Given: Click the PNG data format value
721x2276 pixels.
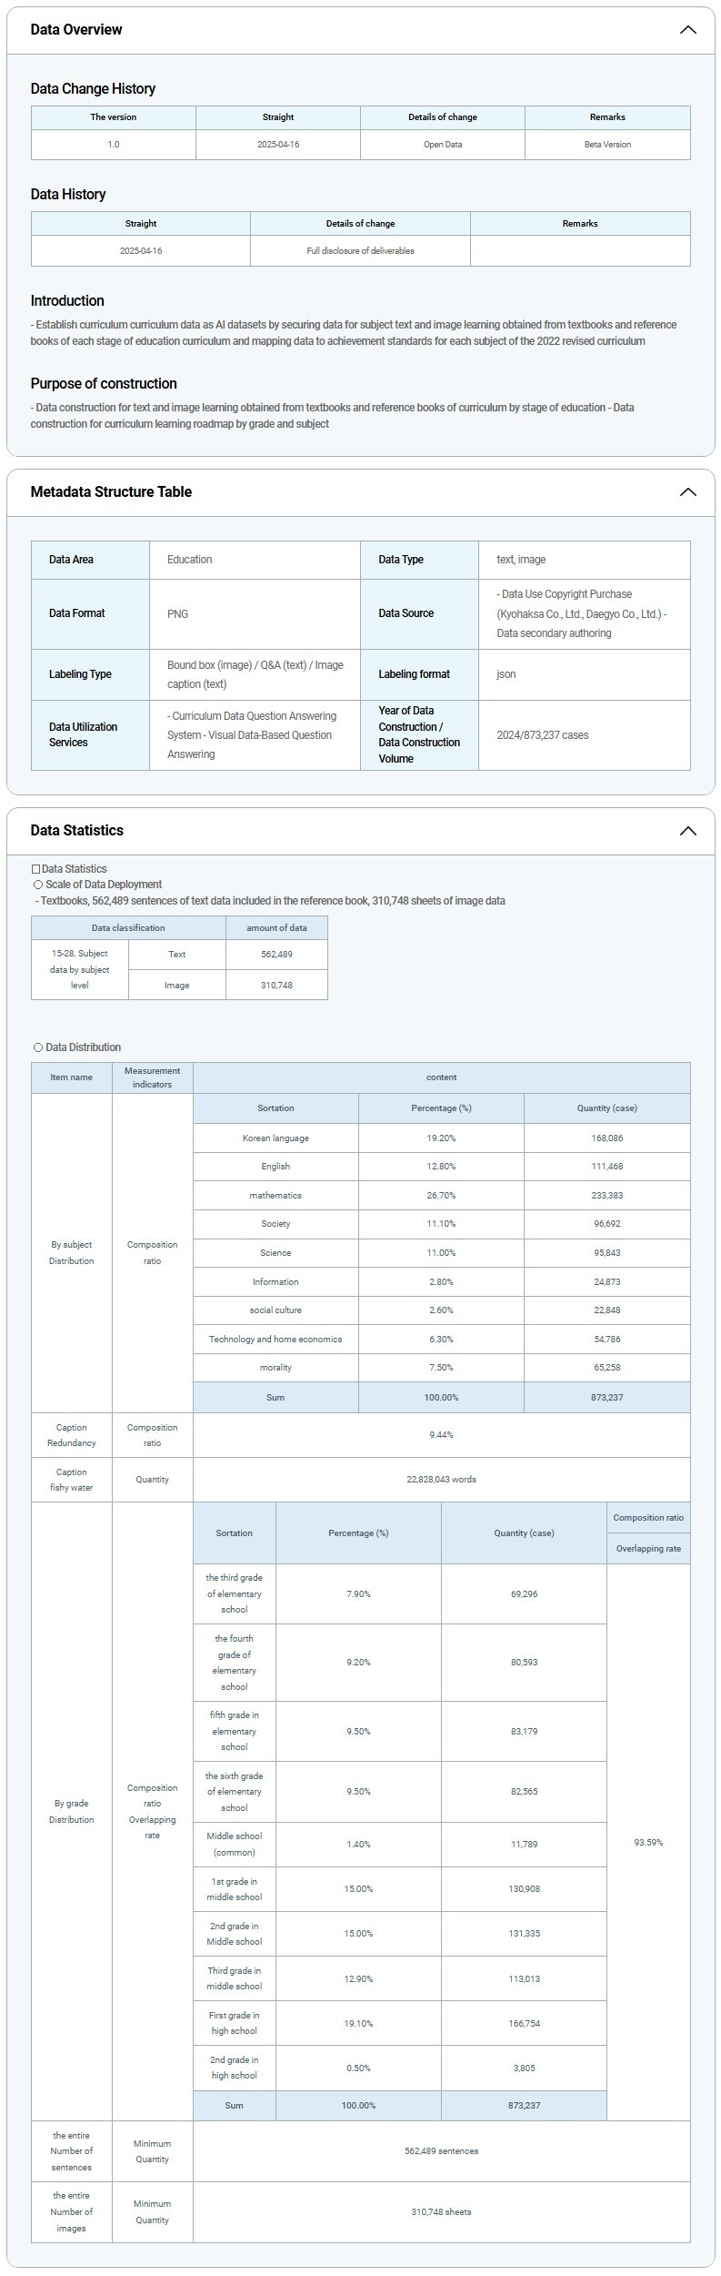Looking at the screenshot, I should tap(178, 614).
